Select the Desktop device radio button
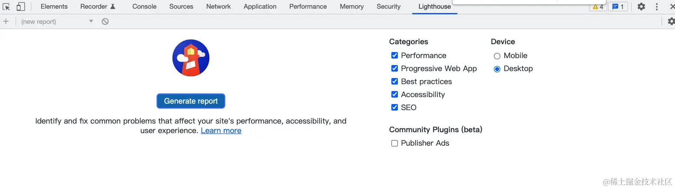This screenshot has width=675, height=189. (x=497, y=69)
